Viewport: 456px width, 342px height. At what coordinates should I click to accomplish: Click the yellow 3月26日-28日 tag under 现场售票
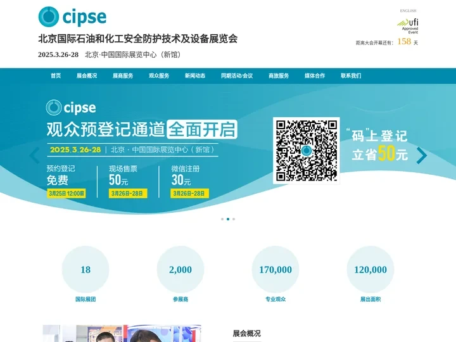(128, 193)
